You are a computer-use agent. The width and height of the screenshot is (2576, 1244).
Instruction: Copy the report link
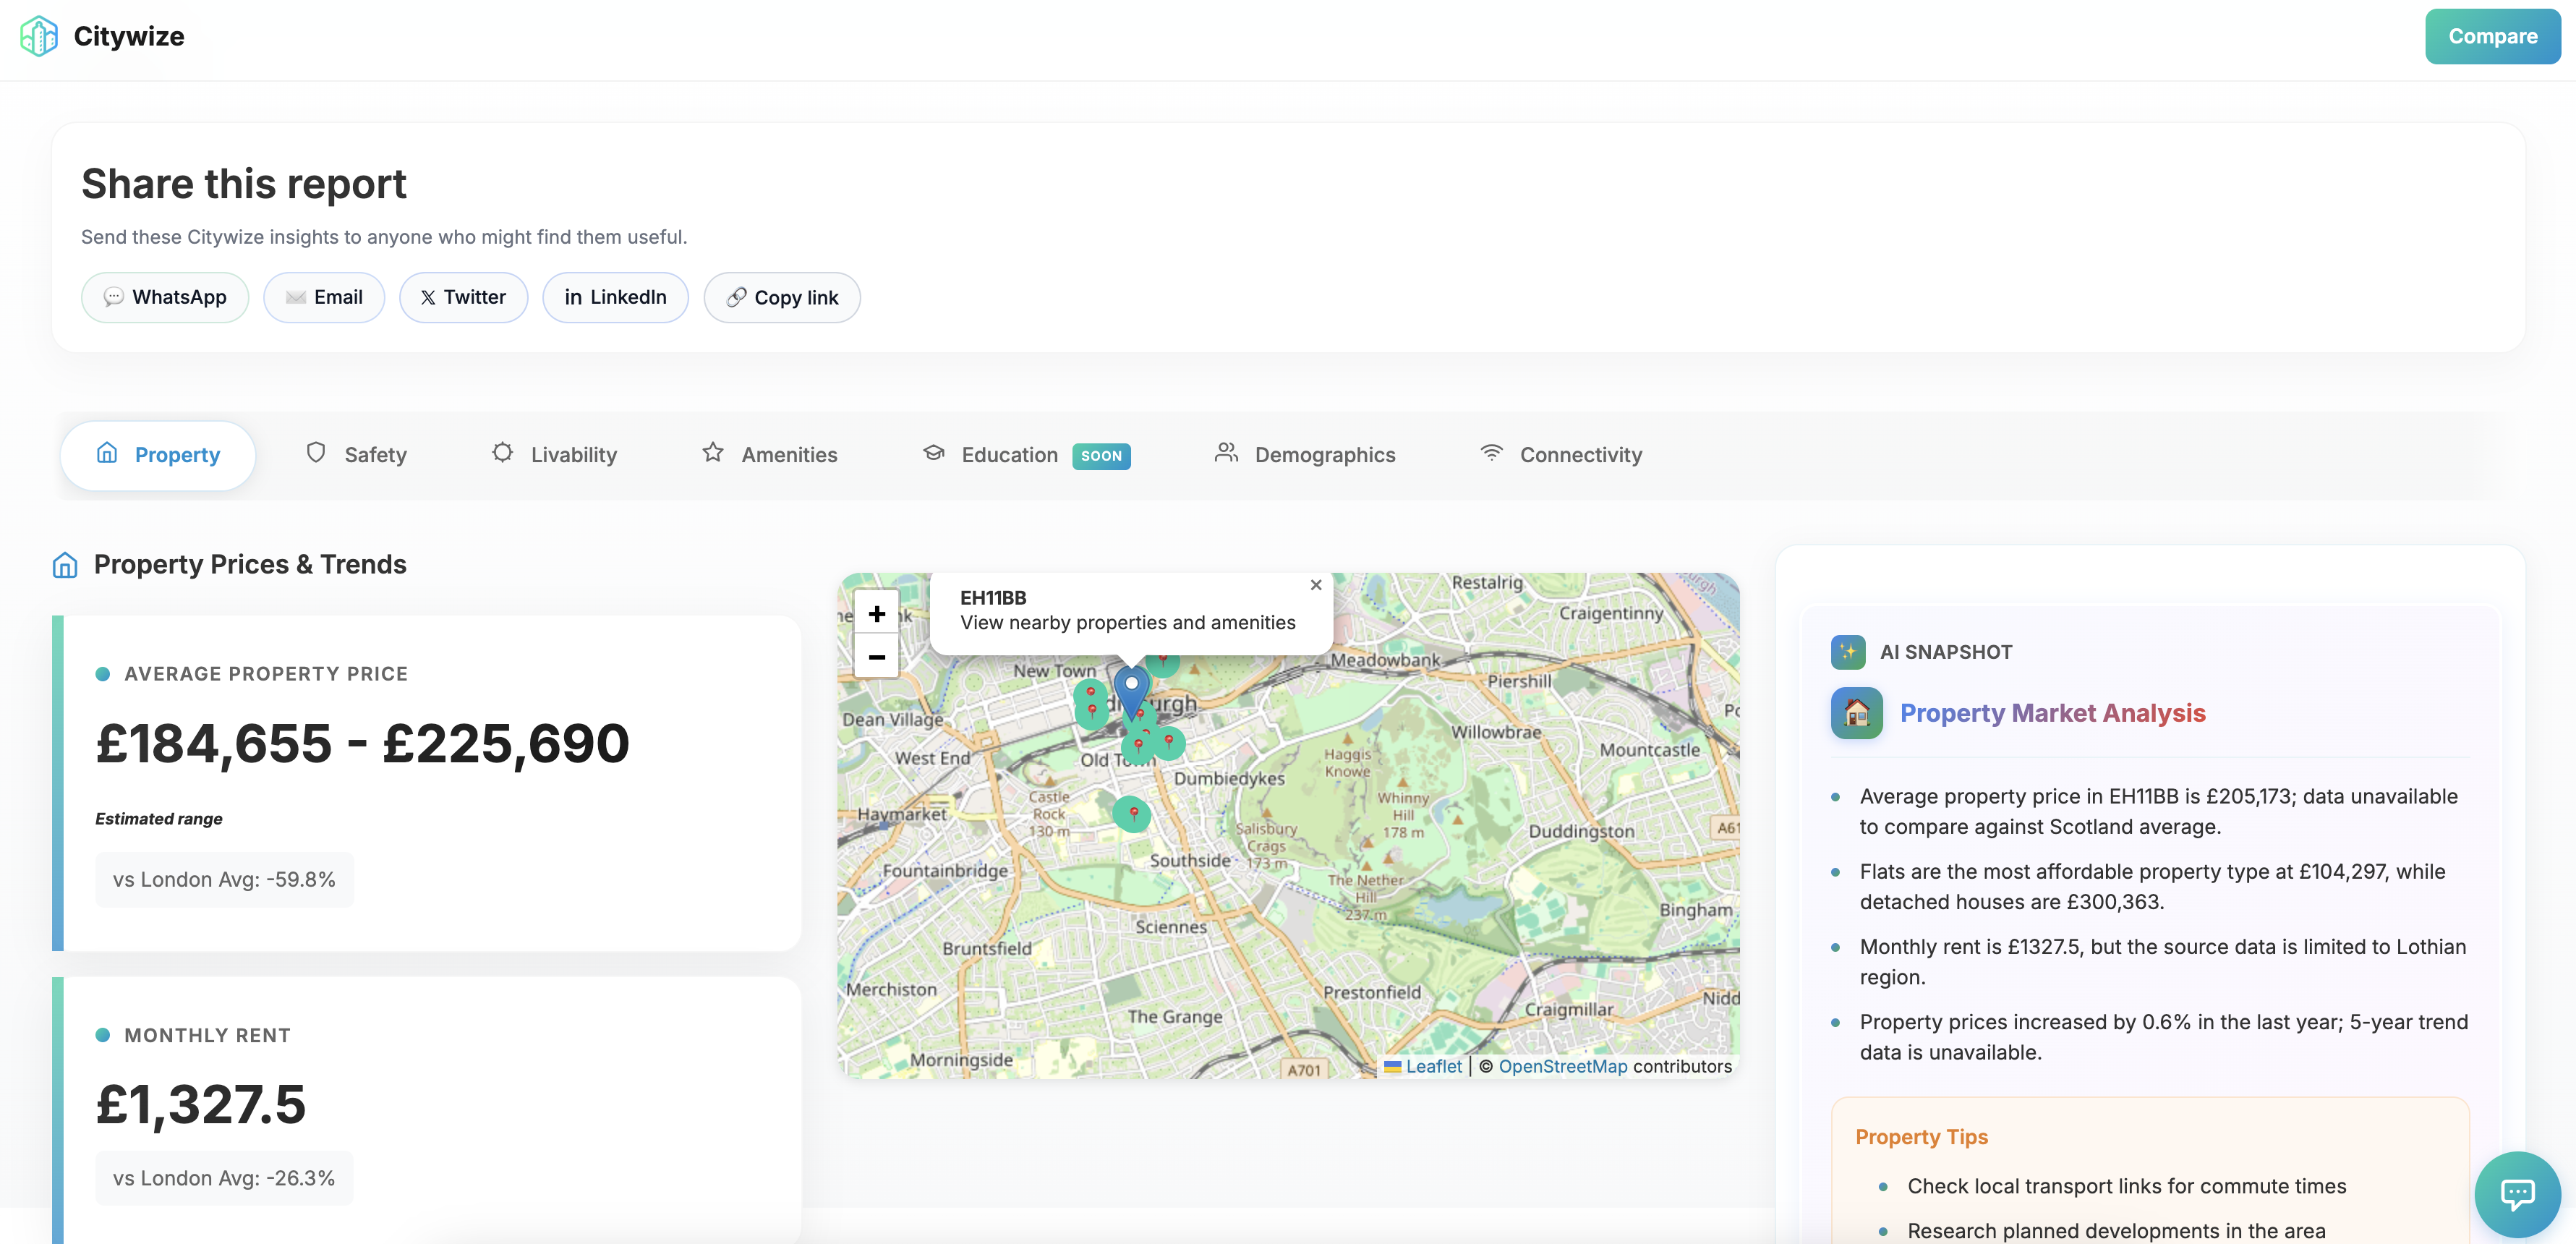[782, 297]
